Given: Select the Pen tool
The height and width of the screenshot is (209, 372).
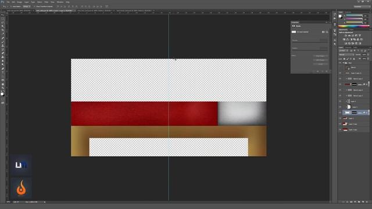Looking at the screenshot, I should pos(2,69).
